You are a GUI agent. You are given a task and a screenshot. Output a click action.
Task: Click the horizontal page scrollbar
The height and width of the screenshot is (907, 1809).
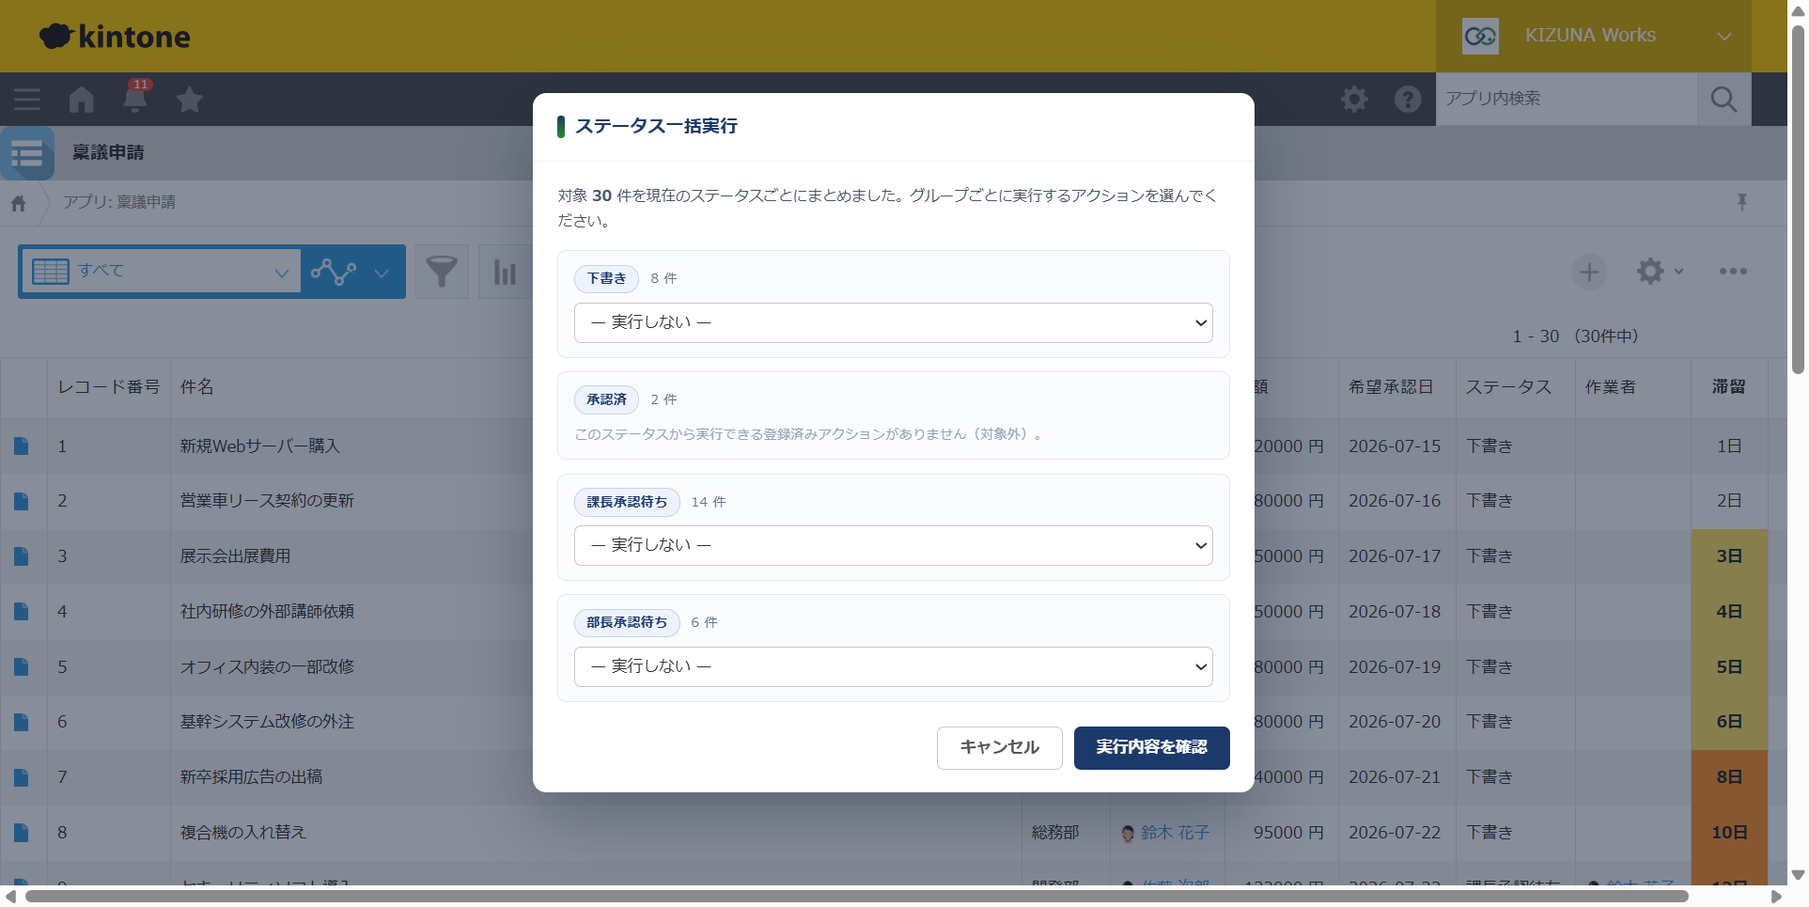856,897
